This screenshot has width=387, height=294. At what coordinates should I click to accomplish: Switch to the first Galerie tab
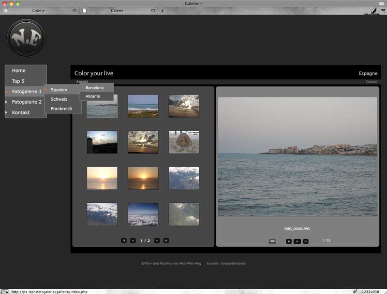(40, 11)
